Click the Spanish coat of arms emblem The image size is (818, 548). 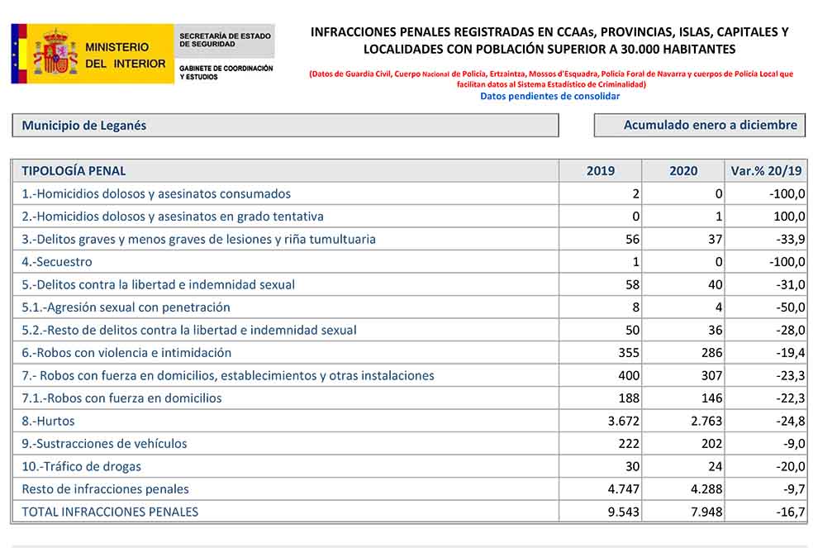[55, 54]
